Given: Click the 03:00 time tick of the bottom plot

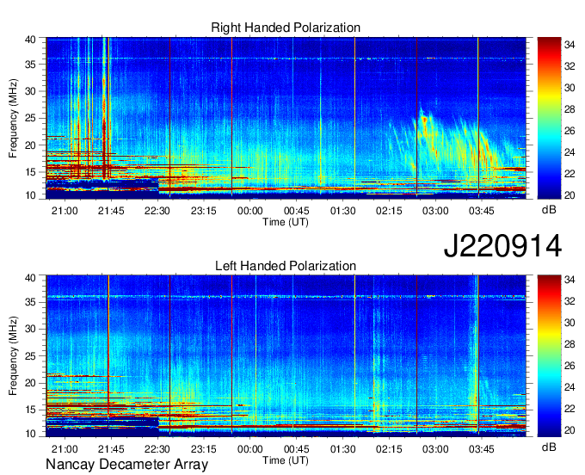Looking at the screenshot, I should coord(435,449).
